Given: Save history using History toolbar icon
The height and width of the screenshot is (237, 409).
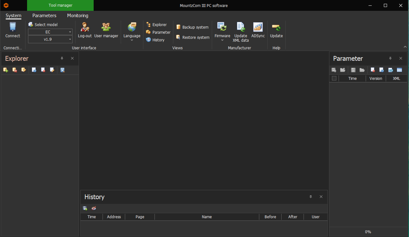Looking at the screenshot, I should coord(85,208).
